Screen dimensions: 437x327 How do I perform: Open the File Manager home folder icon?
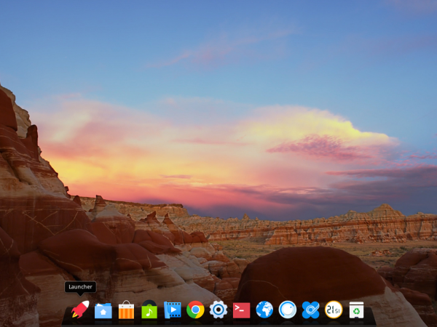103,310
